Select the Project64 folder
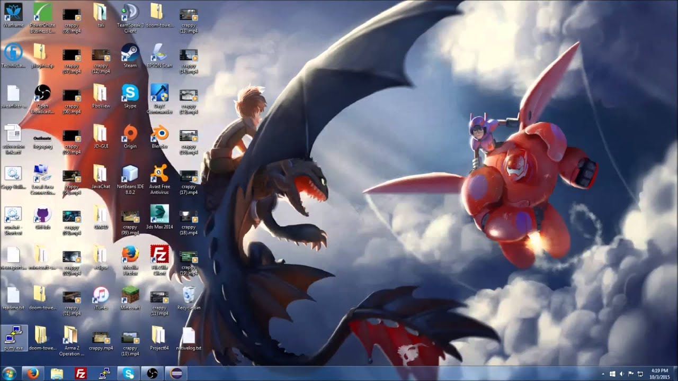 159,339
